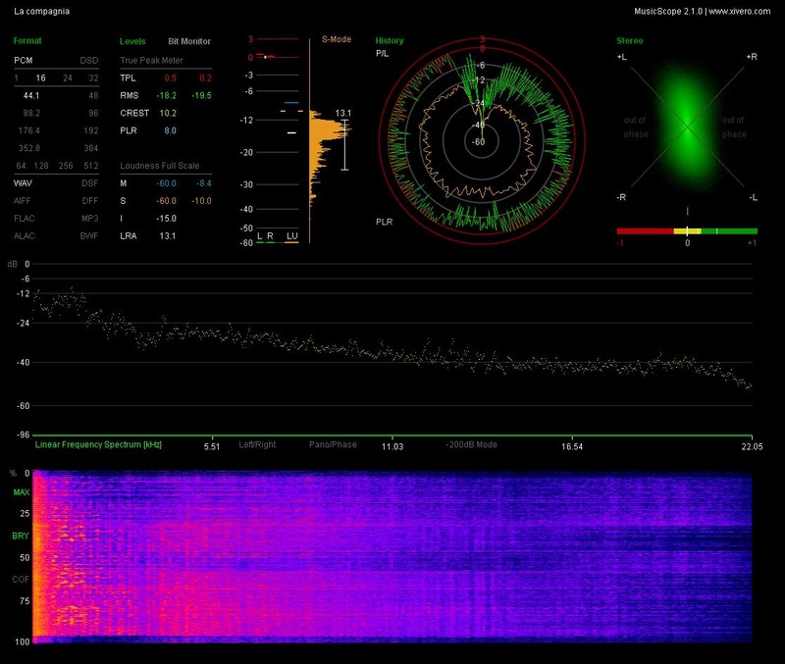
Task: Click the RMS right value -19.5
Action: pyautogui.click(x=201, y=95)
